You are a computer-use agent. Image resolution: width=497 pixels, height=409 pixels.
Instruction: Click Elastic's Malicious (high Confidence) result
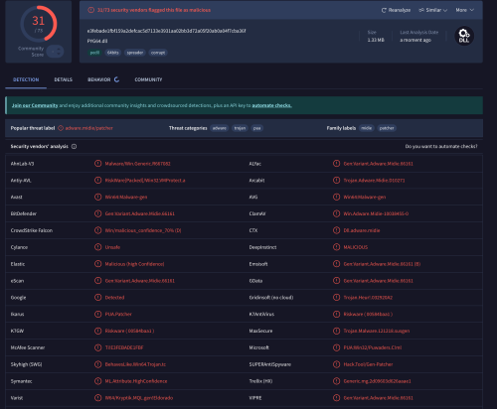click(x=134, y=264)
